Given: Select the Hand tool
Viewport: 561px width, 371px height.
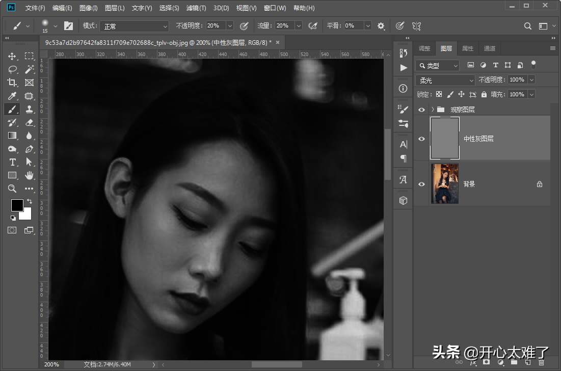Looking at the screenshot, I should (29, 175).
